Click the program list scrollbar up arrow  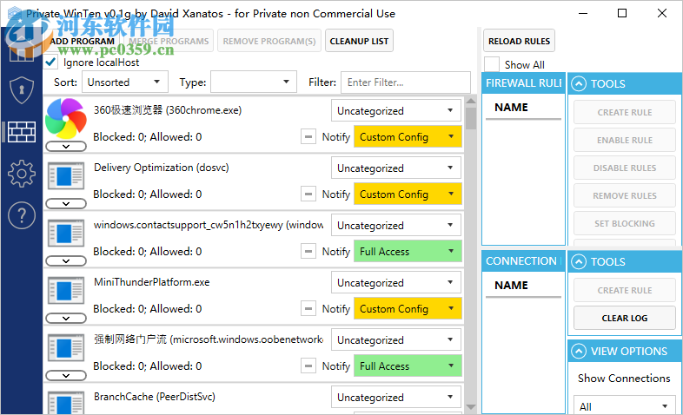[x=470, y=101]
